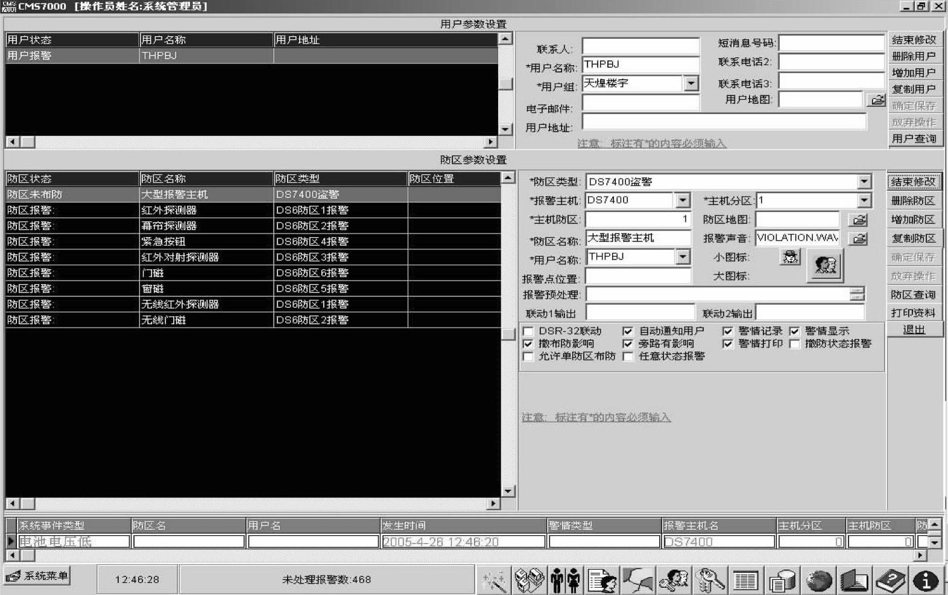Open the document with person icon

(602, 581)
